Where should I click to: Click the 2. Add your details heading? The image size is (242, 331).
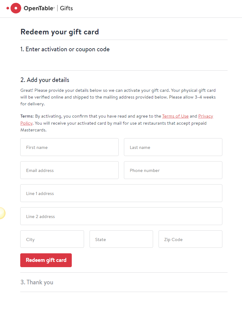tap(45, 80)
